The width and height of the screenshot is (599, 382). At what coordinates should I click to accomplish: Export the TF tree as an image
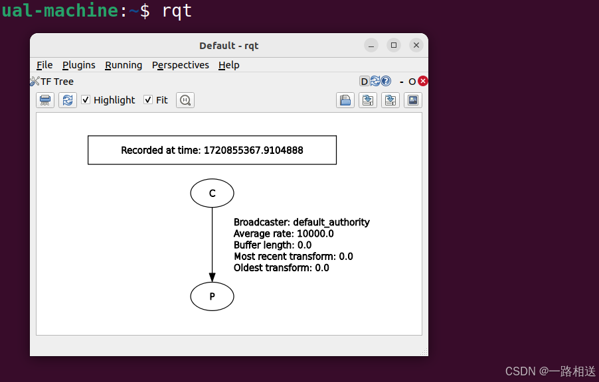pyautogui.click(x=412, y=100)
